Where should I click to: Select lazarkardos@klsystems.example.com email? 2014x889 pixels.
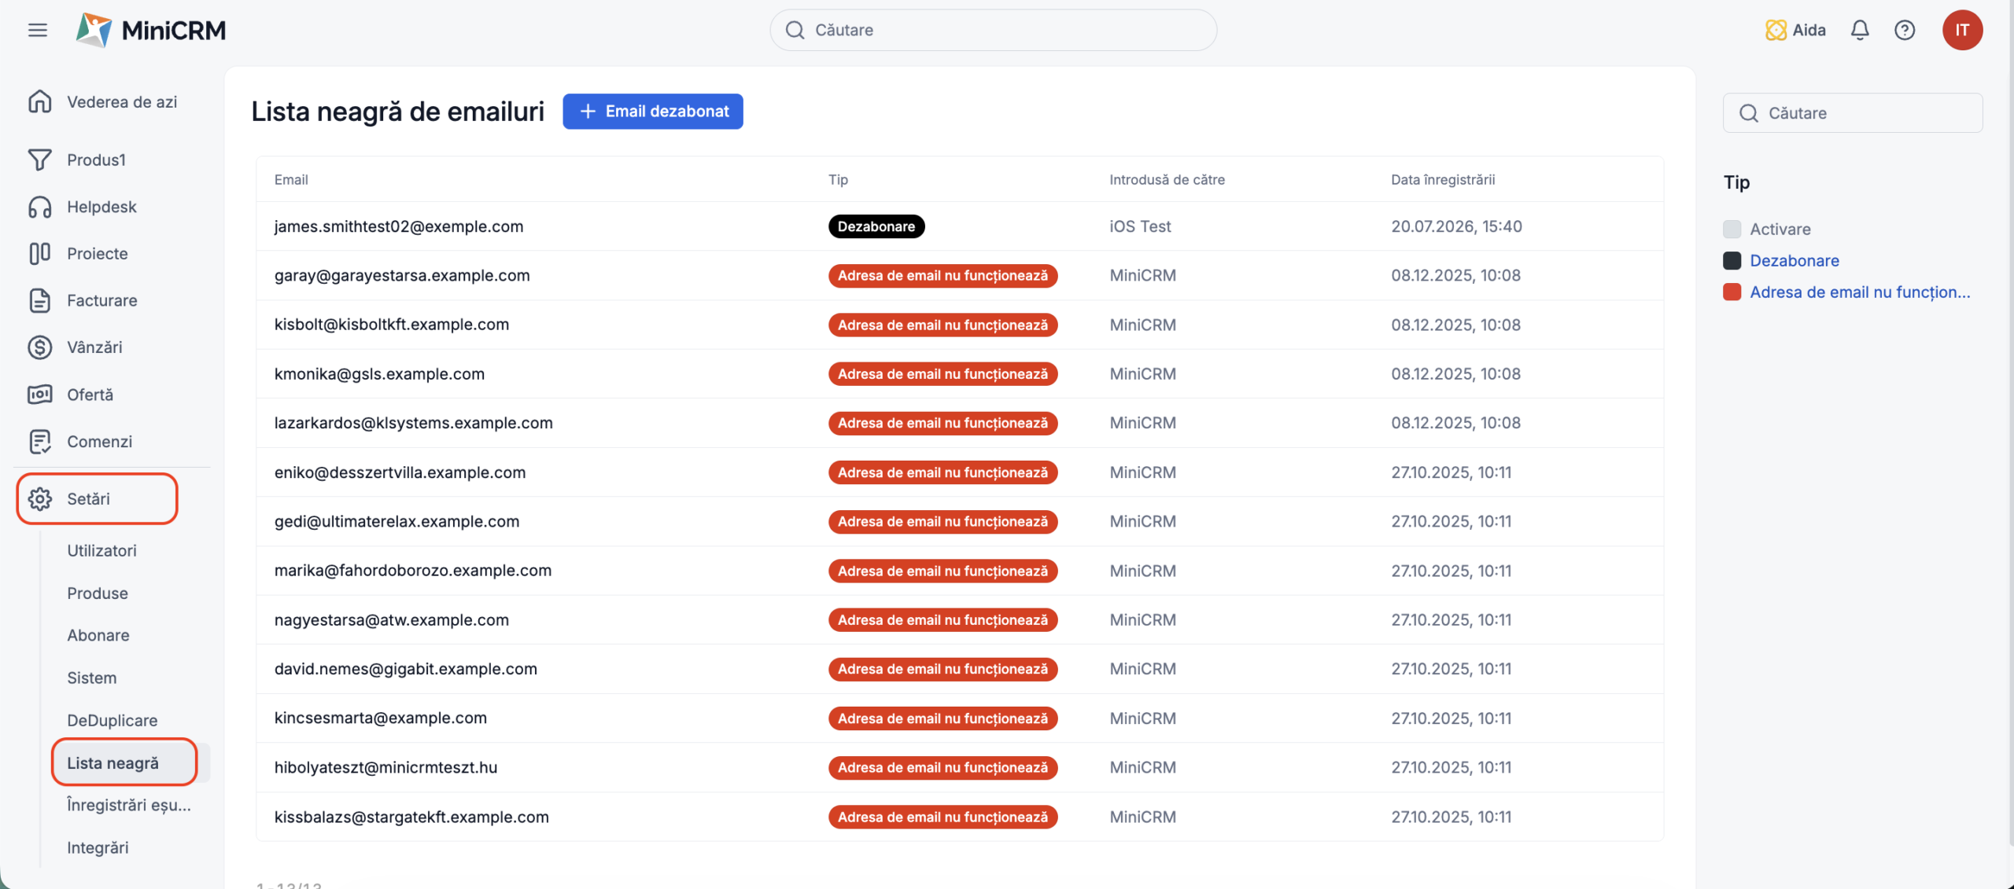(x=414, y=423)
